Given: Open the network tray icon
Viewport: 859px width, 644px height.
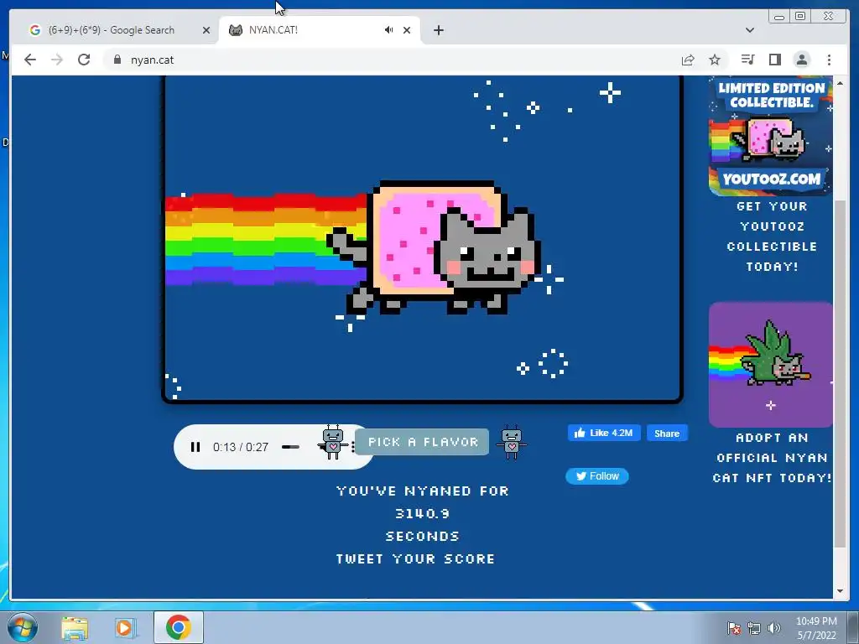Looking at the screenshot, I should click(754, 628).
